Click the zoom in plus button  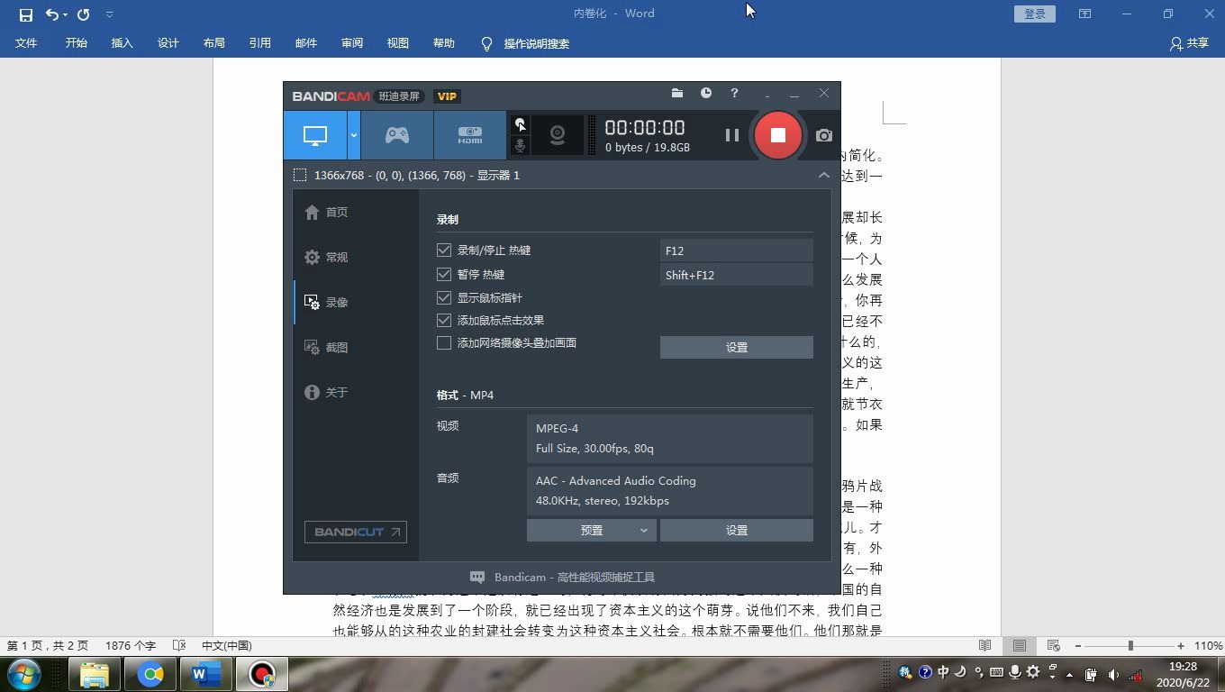click(x=1181, y=646)
